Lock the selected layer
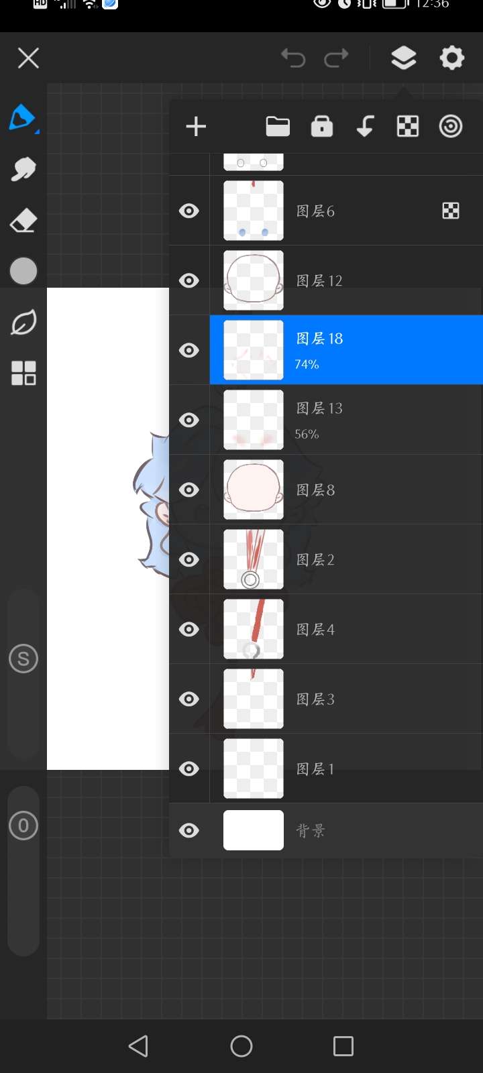483x1073 pixels. point(322,127)
